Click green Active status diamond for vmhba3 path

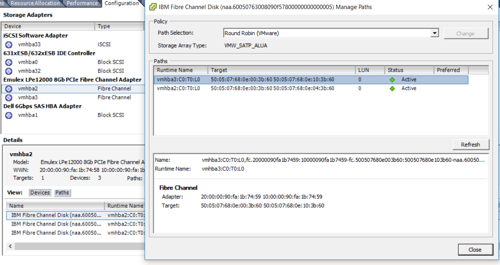click(392, 80)
